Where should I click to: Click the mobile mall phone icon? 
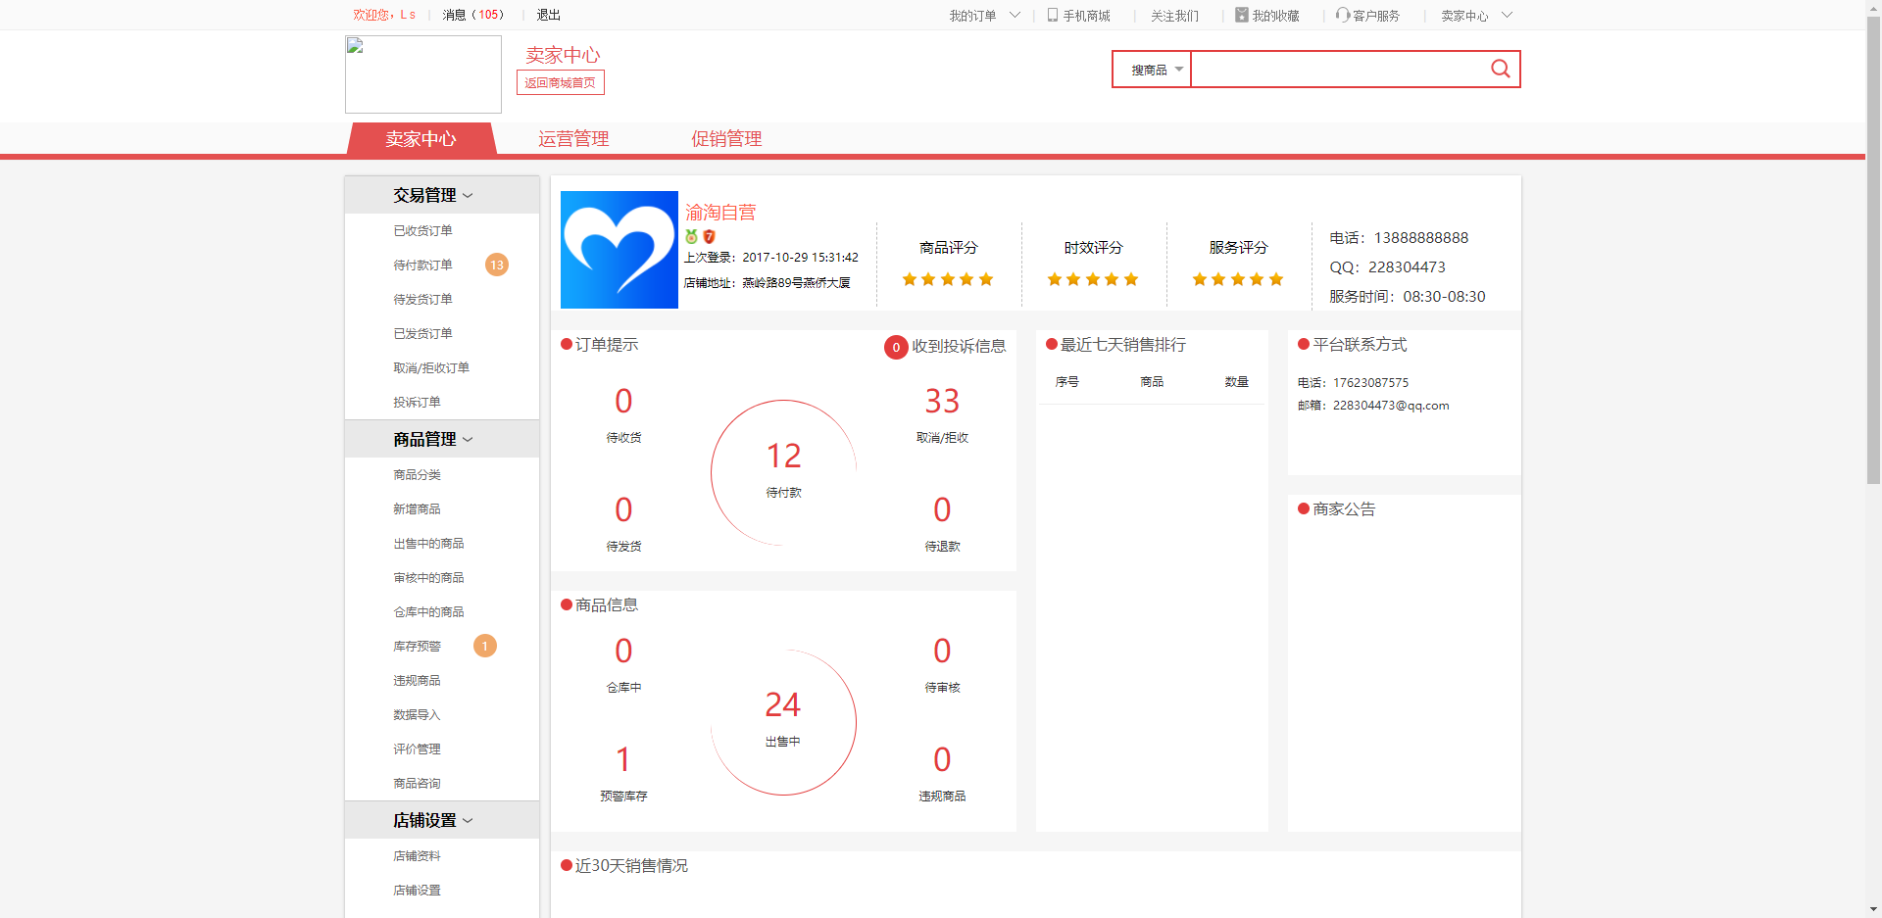(1053, 15)
